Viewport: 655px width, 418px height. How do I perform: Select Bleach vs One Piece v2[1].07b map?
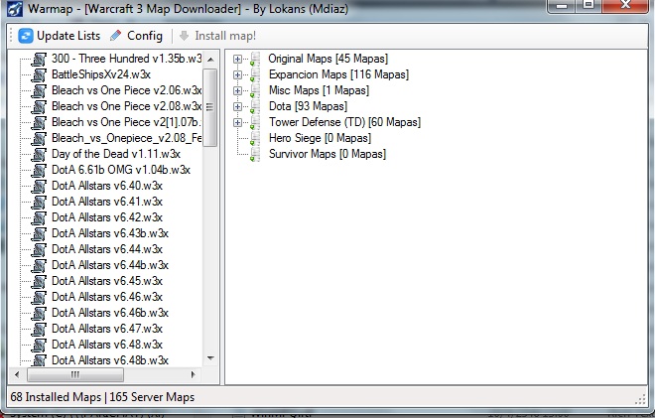pyautogui.click(x=126, y=122)
